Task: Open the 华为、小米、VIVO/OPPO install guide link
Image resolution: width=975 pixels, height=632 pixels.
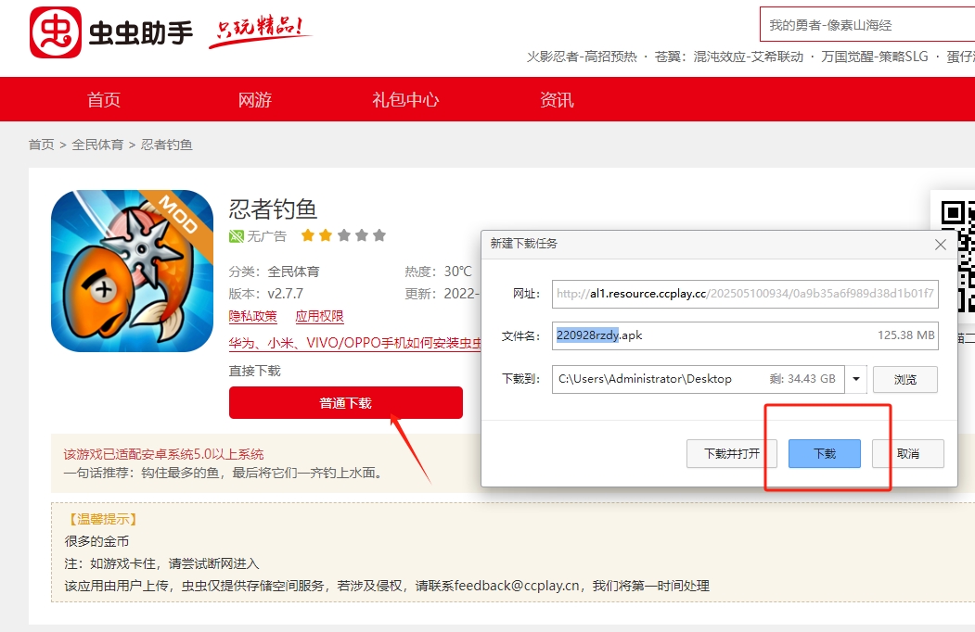Action: coord(355,343)
